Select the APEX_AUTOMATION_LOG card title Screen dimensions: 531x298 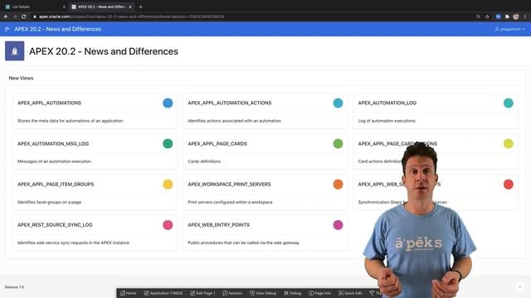pos(387,103)
